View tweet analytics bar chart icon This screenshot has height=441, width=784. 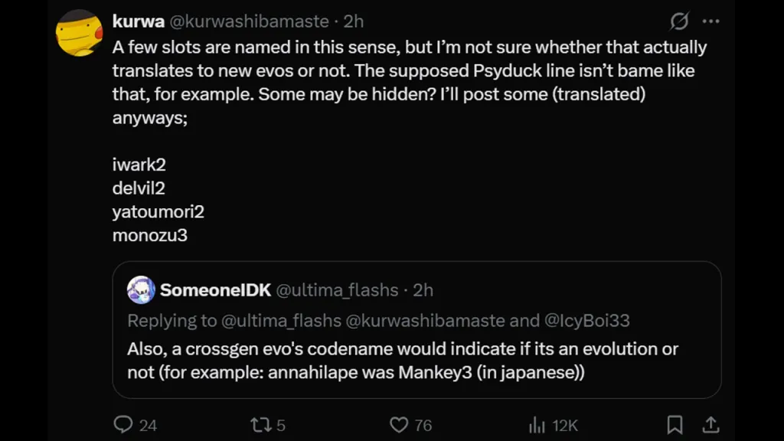pos(537,425)
